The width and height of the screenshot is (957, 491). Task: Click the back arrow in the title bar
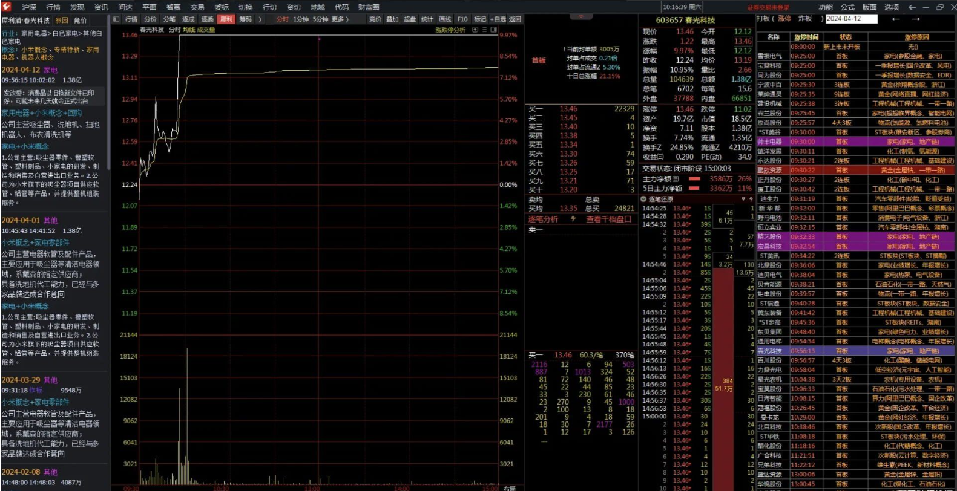point(912,7)
